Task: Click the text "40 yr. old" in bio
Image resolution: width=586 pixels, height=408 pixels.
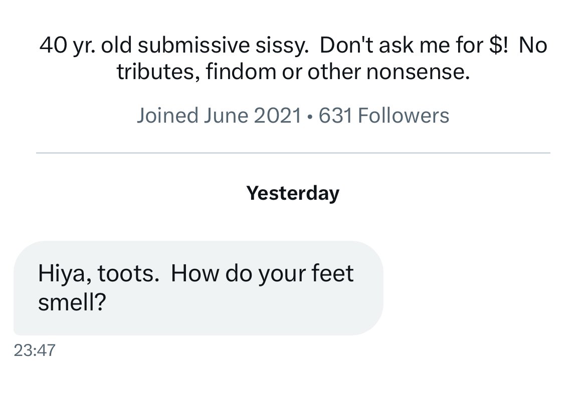Action: (x=84, y=46)
